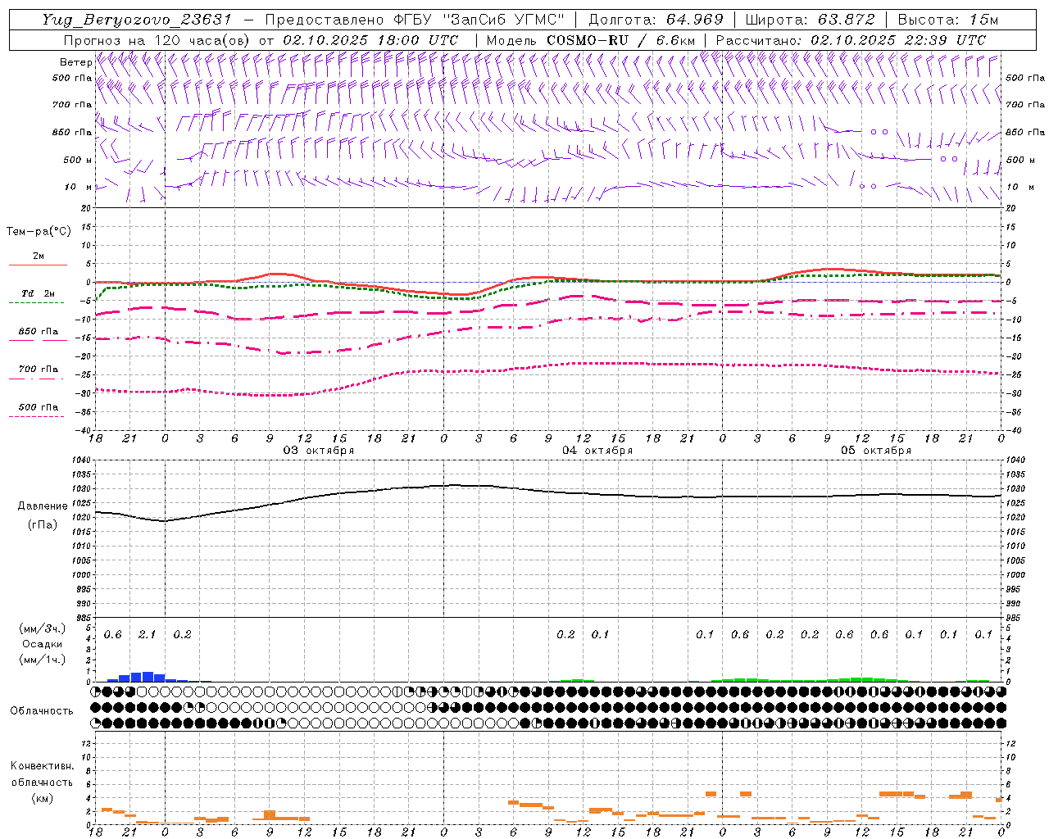
Task: Click the "Давление" pressure panel label
Action: pyautogui.click(x=42, y=506)
